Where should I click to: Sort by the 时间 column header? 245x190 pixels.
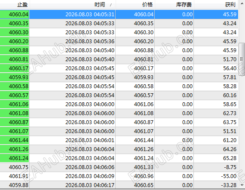click(73, 5)
